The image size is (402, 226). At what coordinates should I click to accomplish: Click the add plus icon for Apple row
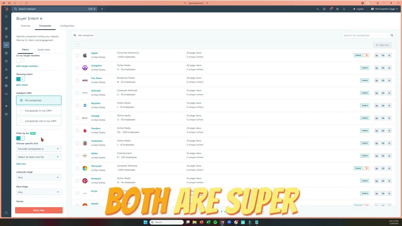tap(389, 55)
